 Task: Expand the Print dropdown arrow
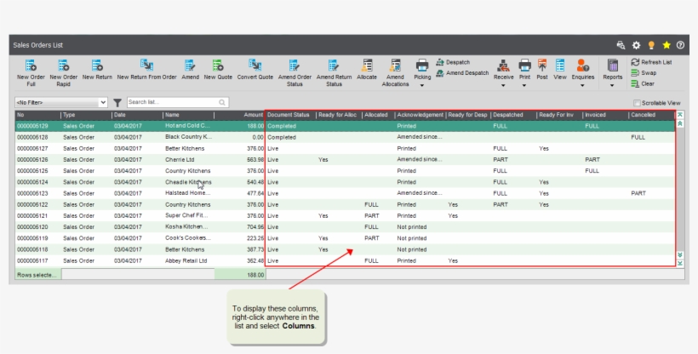coord(524,85)
